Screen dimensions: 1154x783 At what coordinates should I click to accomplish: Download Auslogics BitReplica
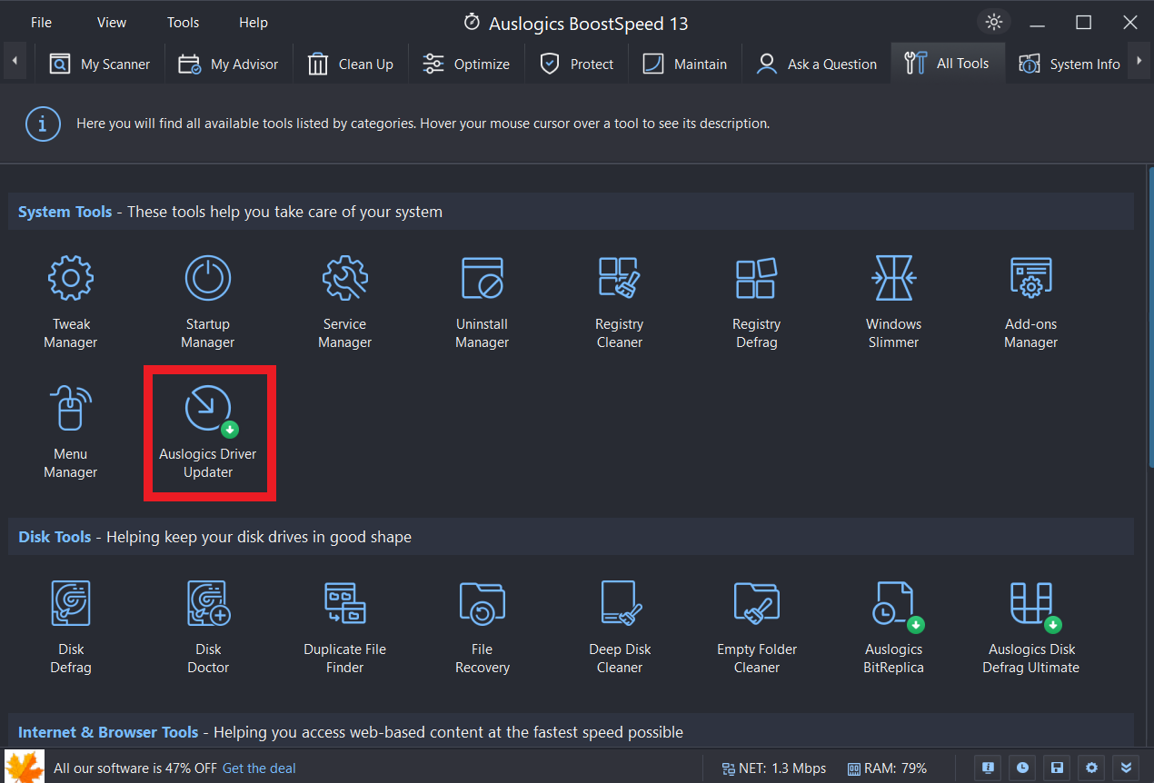[894, 628]
